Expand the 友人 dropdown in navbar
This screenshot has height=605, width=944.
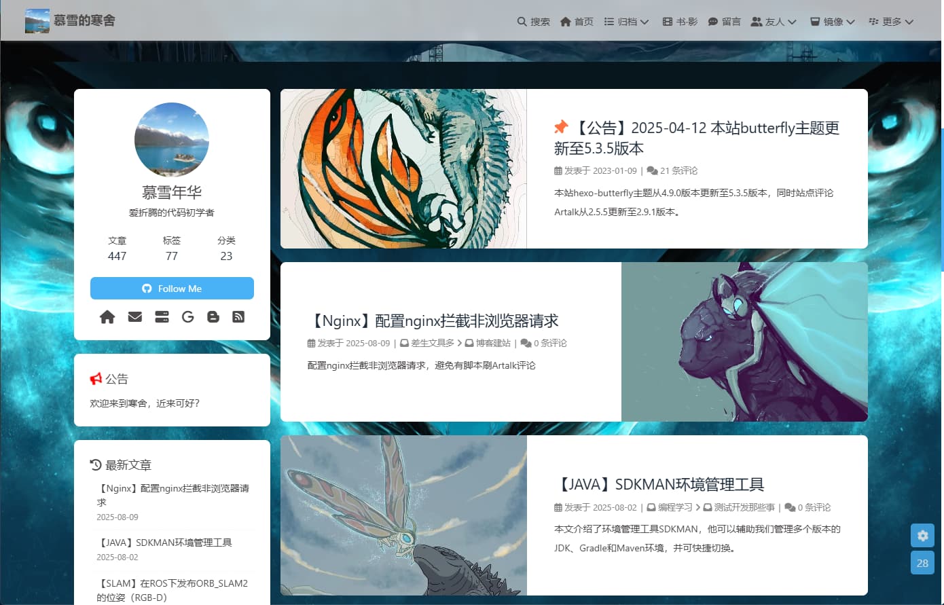[x=774, y=22]
